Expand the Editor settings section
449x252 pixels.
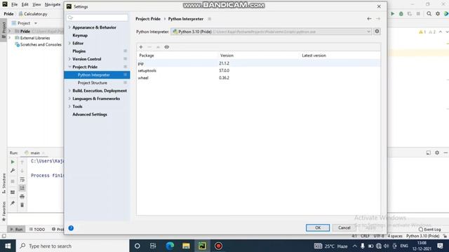point(69,43)
